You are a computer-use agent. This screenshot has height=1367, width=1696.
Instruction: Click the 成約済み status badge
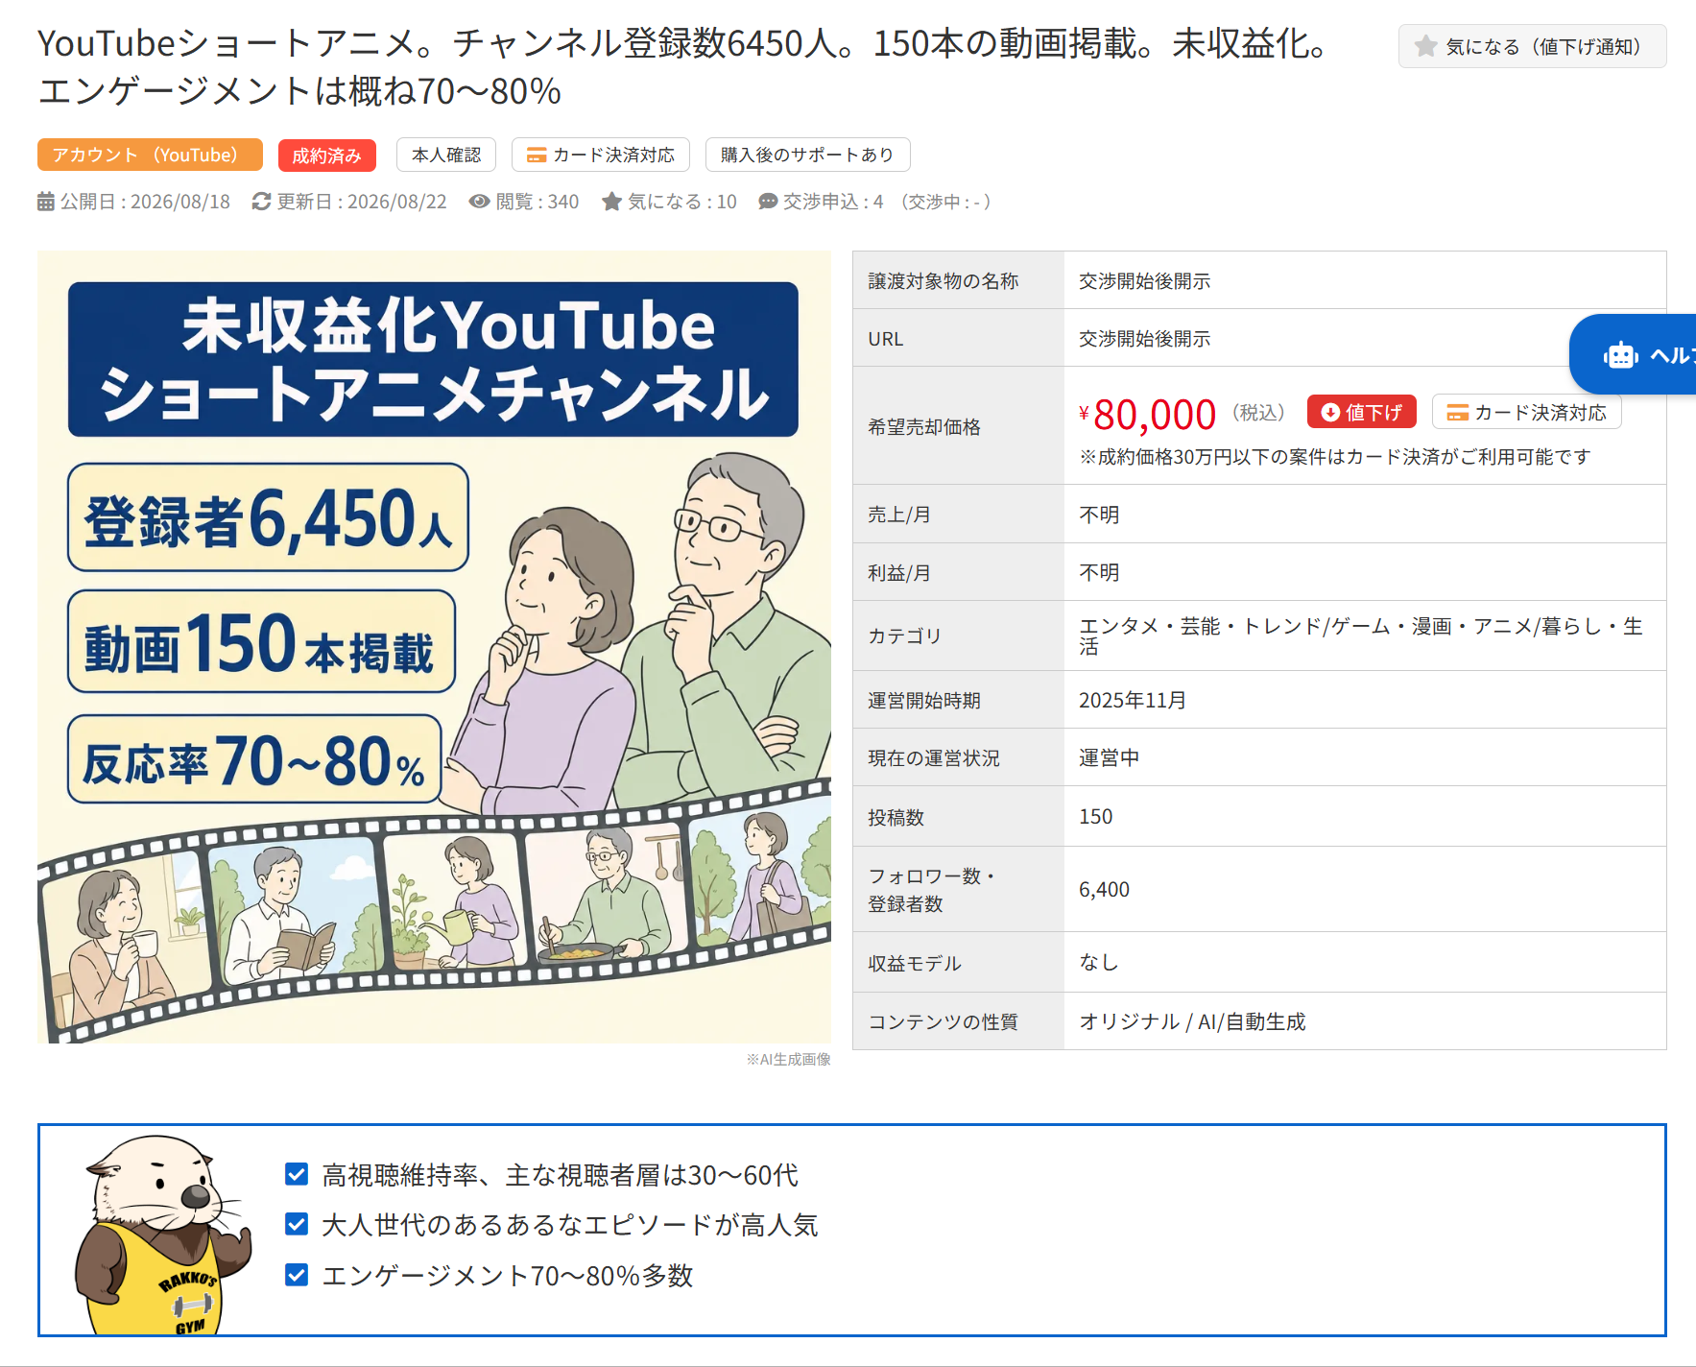coord(326,156)
